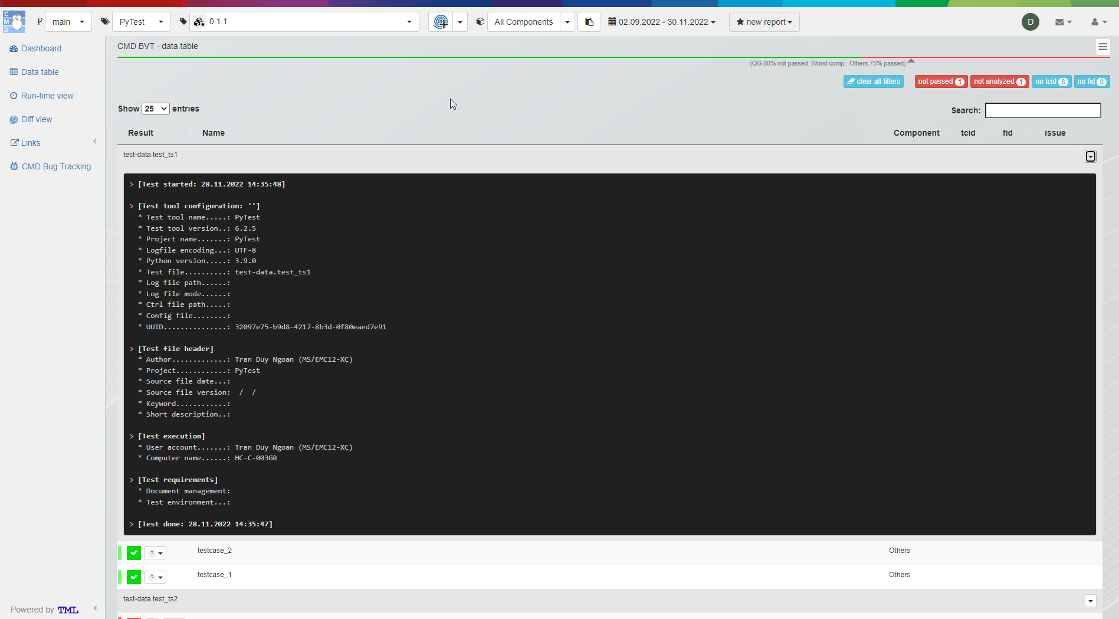Click the 'clear all filters' button
Viewport: 1119px width, 619px height.
873,81
